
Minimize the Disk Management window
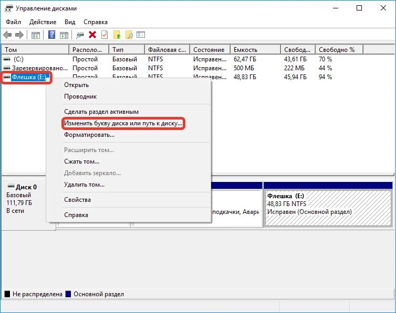click(336, 8)
